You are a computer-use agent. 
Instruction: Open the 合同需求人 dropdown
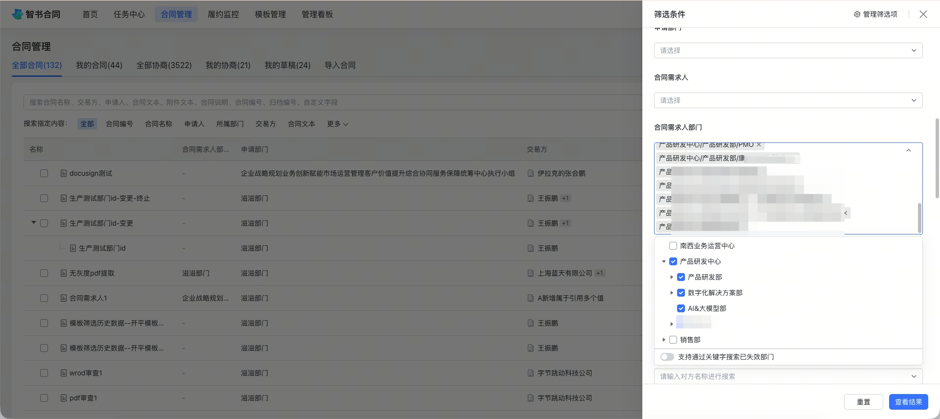point(788,100)
